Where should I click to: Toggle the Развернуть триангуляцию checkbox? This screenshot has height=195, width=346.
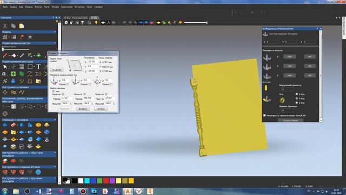(x=264, y=115)
